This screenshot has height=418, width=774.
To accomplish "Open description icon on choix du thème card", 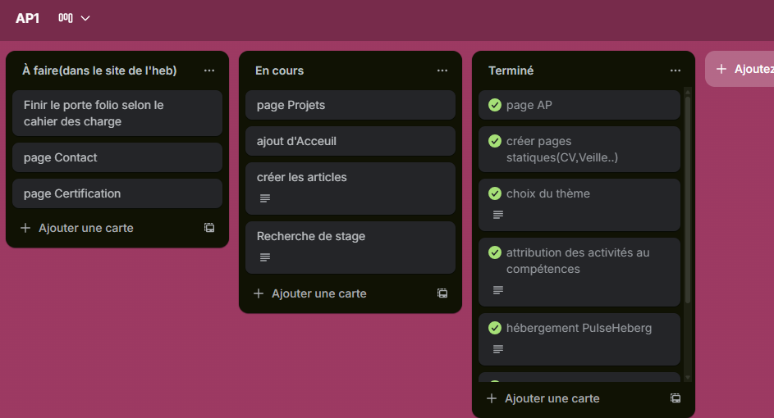I will (x=497, y=215).
